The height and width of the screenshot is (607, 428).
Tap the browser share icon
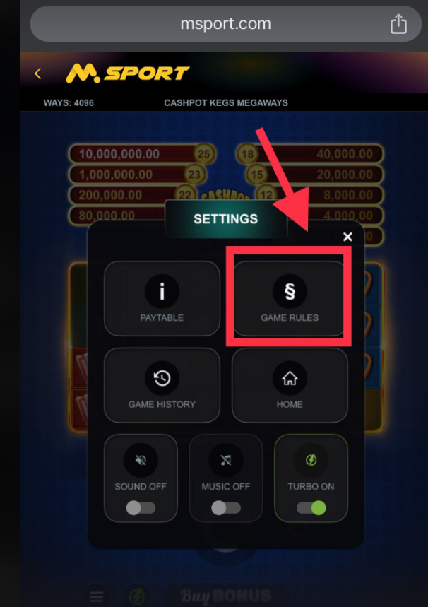point(398,24)
